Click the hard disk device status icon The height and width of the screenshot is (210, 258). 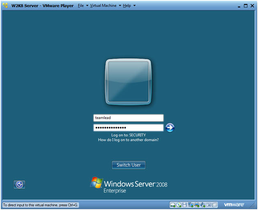pos(173,205)
